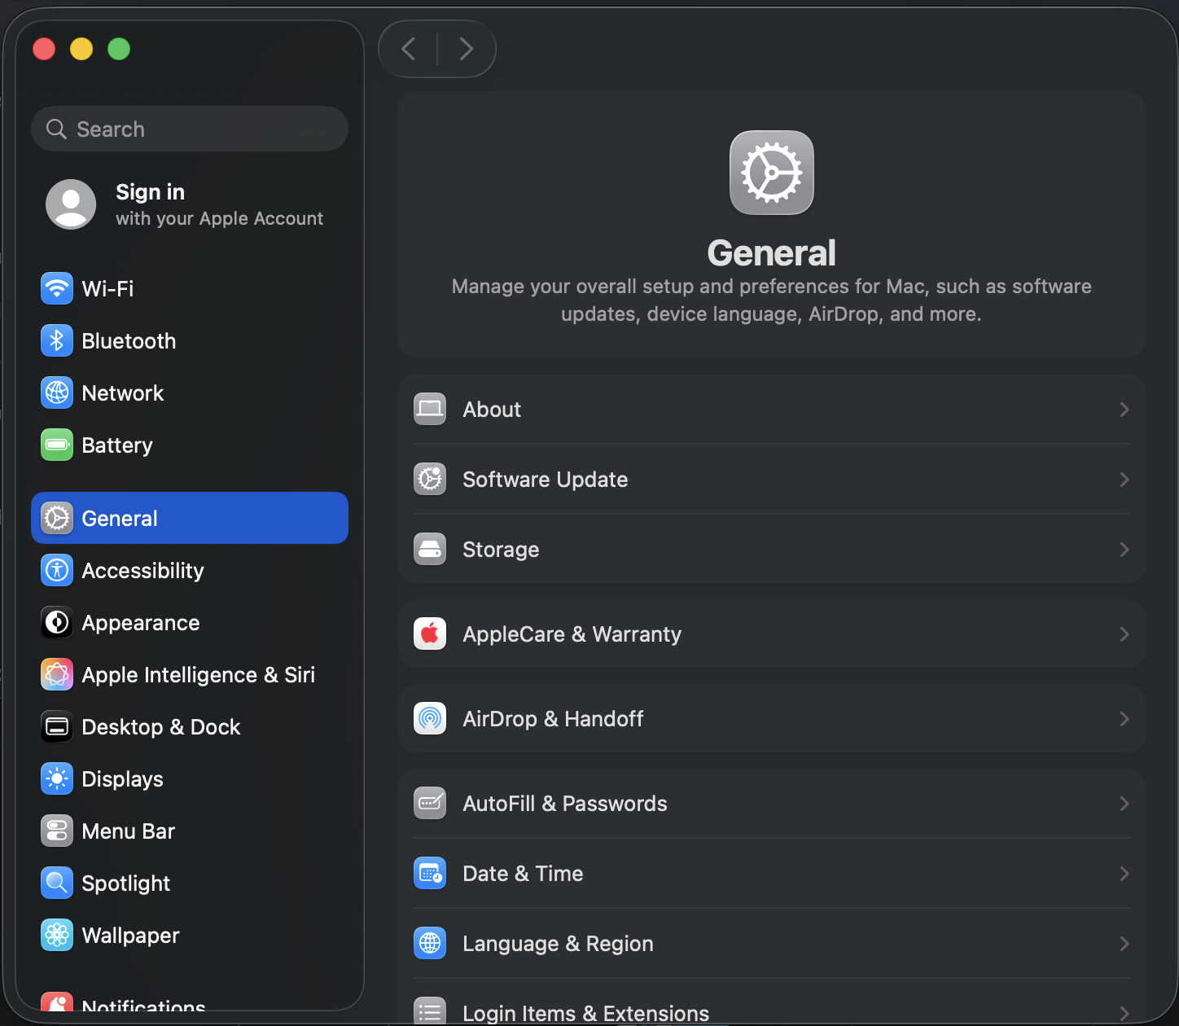Click the forward navigation arrow
This screenshot has width=1179, height=1026.
click(466, 49)
